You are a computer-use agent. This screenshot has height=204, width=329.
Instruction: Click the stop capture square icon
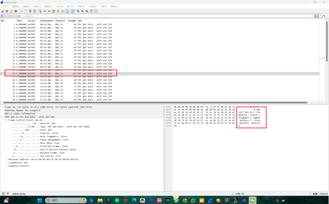[7, 11]
